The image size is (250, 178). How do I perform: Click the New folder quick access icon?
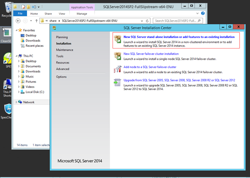[29, 7]
